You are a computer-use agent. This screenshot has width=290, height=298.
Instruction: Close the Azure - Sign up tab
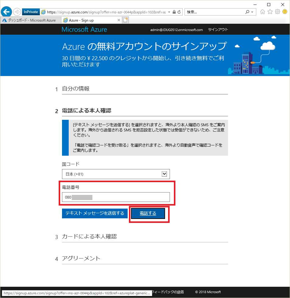pos(119,20)
